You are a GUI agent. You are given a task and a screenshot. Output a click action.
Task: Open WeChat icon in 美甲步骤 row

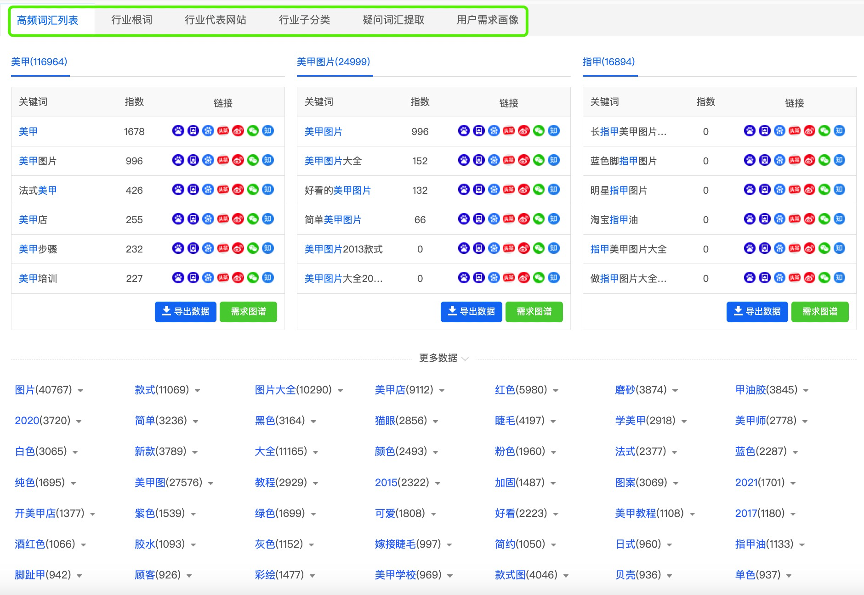point(253,248)
